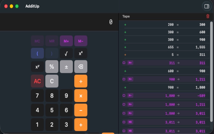
Task: Click the divide operator button
Action: tap(81, 81)
